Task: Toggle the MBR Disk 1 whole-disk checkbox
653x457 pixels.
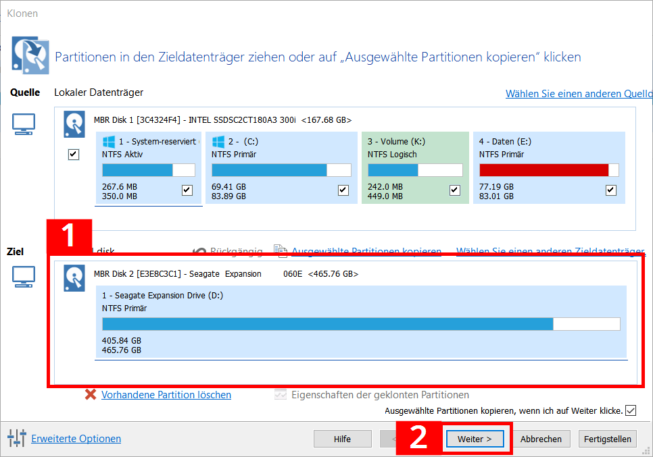Action: click(74, 155)
